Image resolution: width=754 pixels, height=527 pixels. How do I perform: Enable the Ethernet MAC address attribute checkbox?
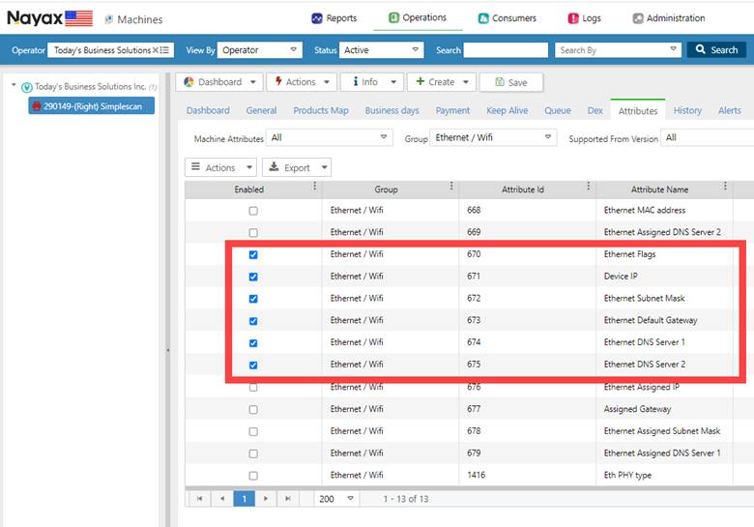coord(253,211)
